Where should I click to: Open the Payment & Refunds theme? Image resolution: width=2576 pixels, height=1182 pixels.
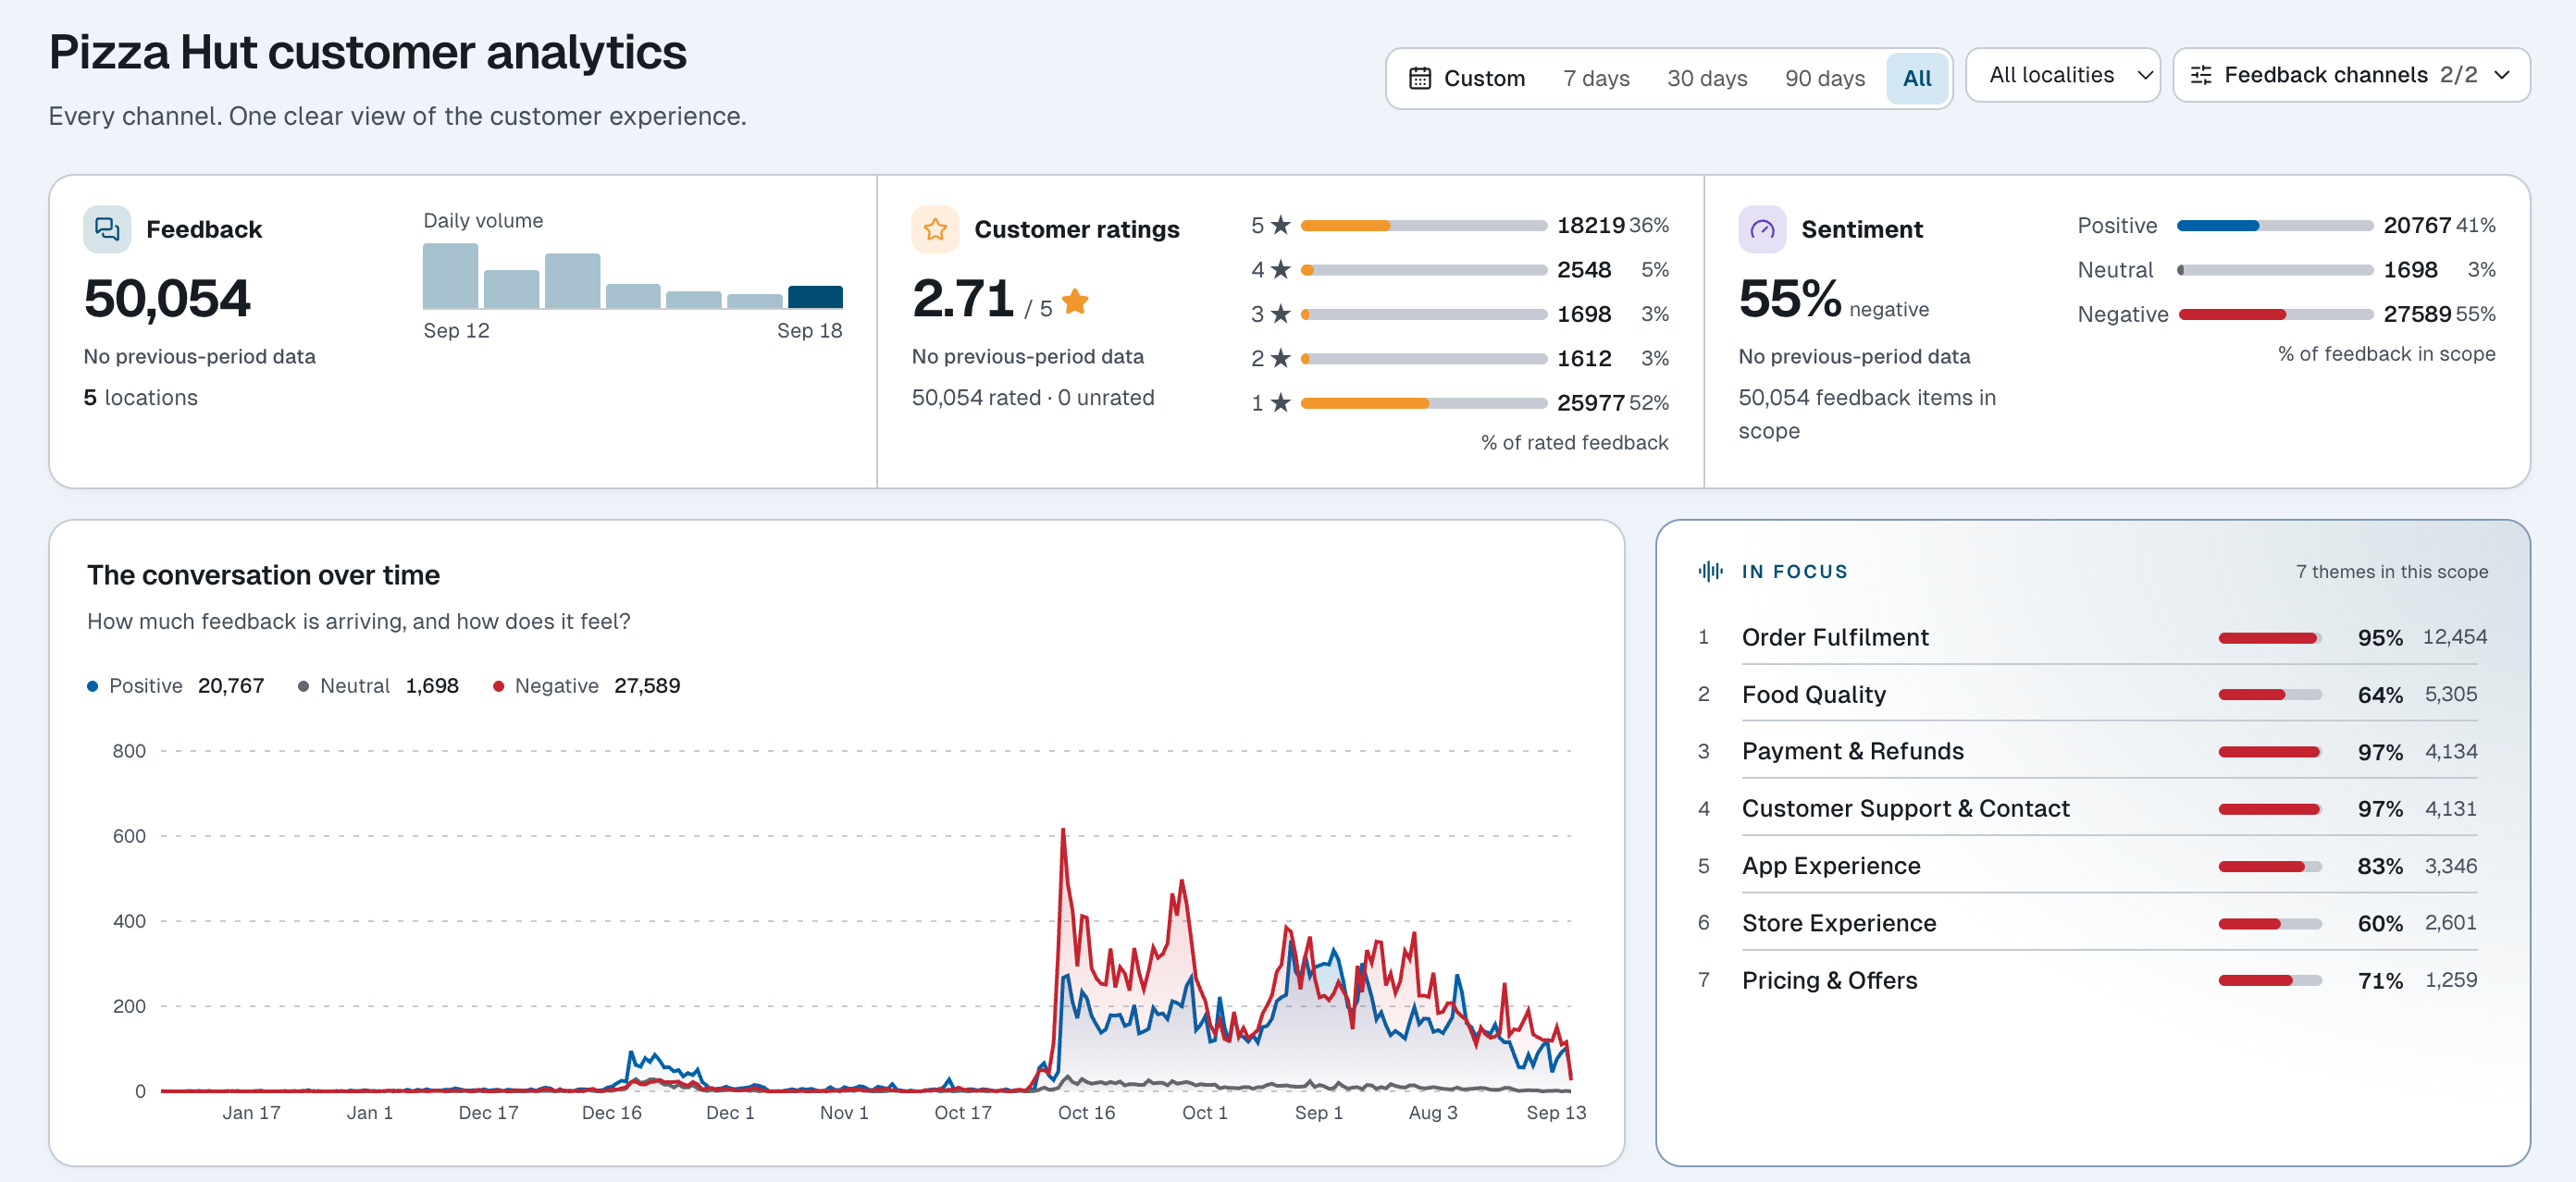[x=2092, y=751]
